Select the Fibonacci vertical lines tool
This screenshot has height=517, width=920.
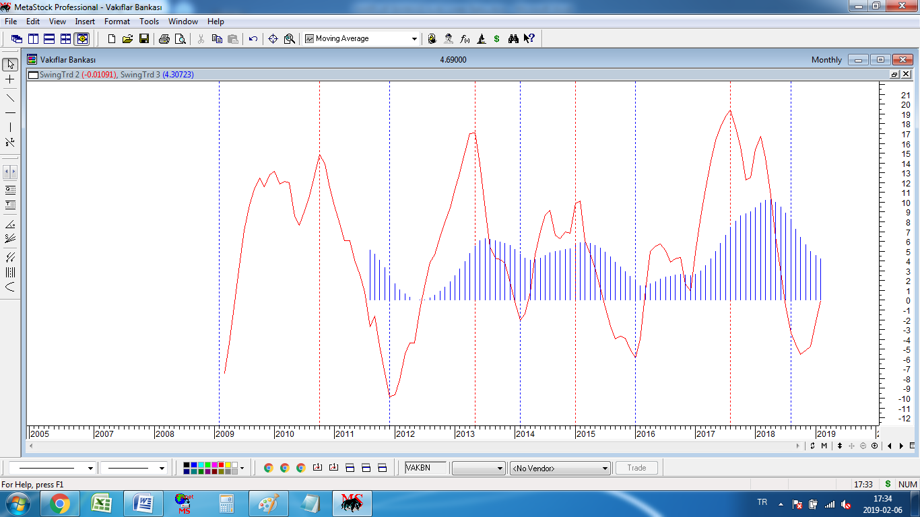point(10,272)
